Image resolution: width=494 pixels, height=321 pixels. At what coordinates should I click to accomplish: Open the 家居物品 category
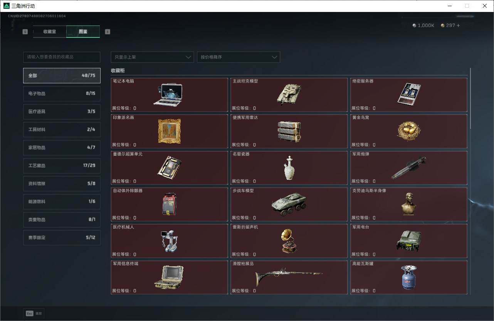coord(62,147)
